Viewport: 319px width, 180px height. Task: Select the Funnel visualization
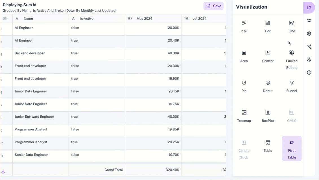(292, 86)
